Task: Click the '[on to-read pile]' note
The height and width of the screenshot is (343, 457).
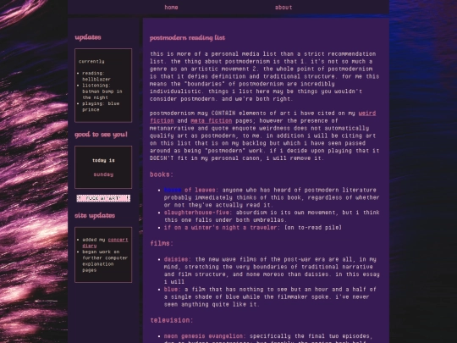Action: (313, 228)
